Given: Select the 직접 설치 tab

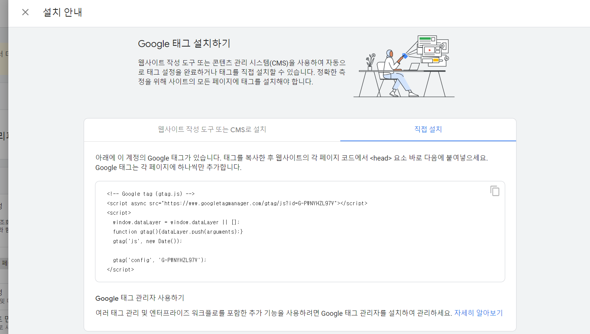Looking at the screenshot, I should click(428, 130).
